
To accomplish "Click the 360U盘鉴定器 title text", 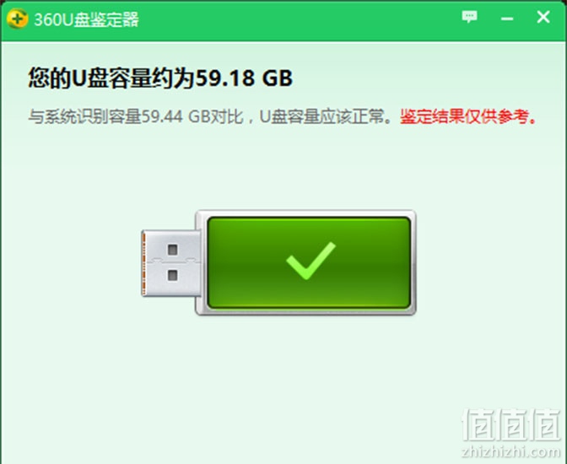I will click(86, 19).
